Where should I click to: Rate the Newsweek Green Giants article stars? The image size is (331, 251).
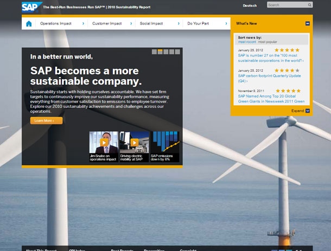tap(288, 91)
